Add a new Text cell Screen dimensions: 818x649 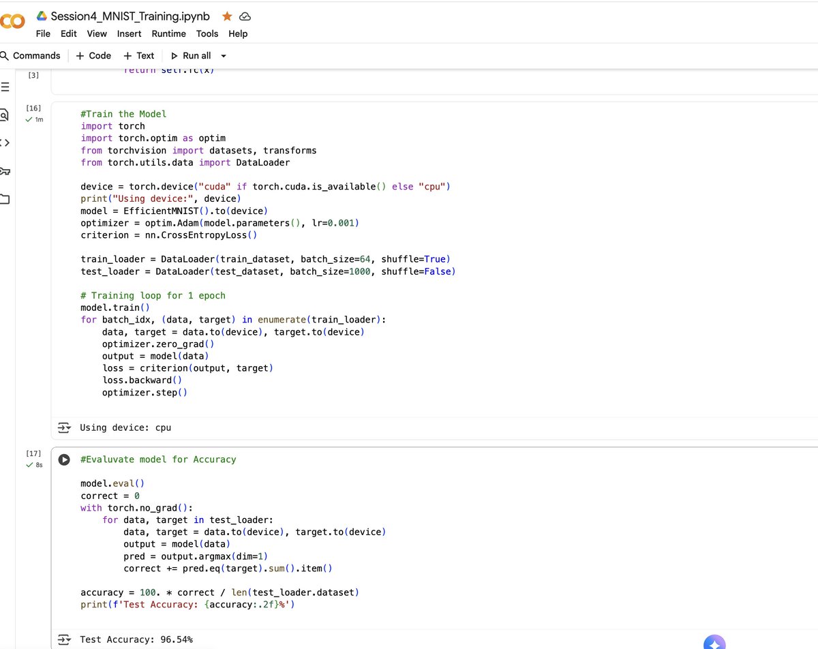(139, 56)
